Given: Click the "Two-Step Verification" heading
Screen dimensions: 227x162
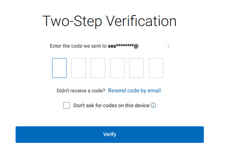Looking at the screenshot, I should pos(110,21).
